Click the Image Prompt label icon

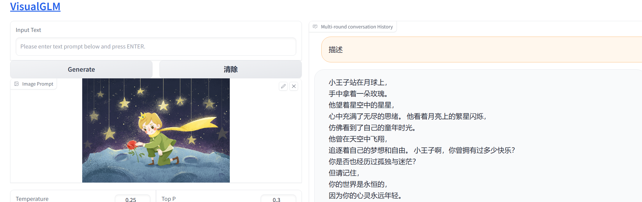17,84
